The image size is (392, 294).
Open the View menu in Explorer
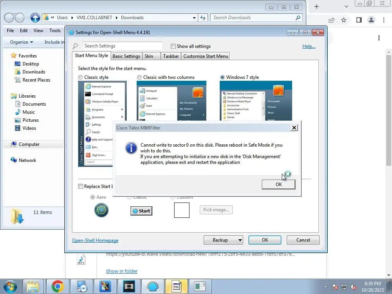coord(38,31)
